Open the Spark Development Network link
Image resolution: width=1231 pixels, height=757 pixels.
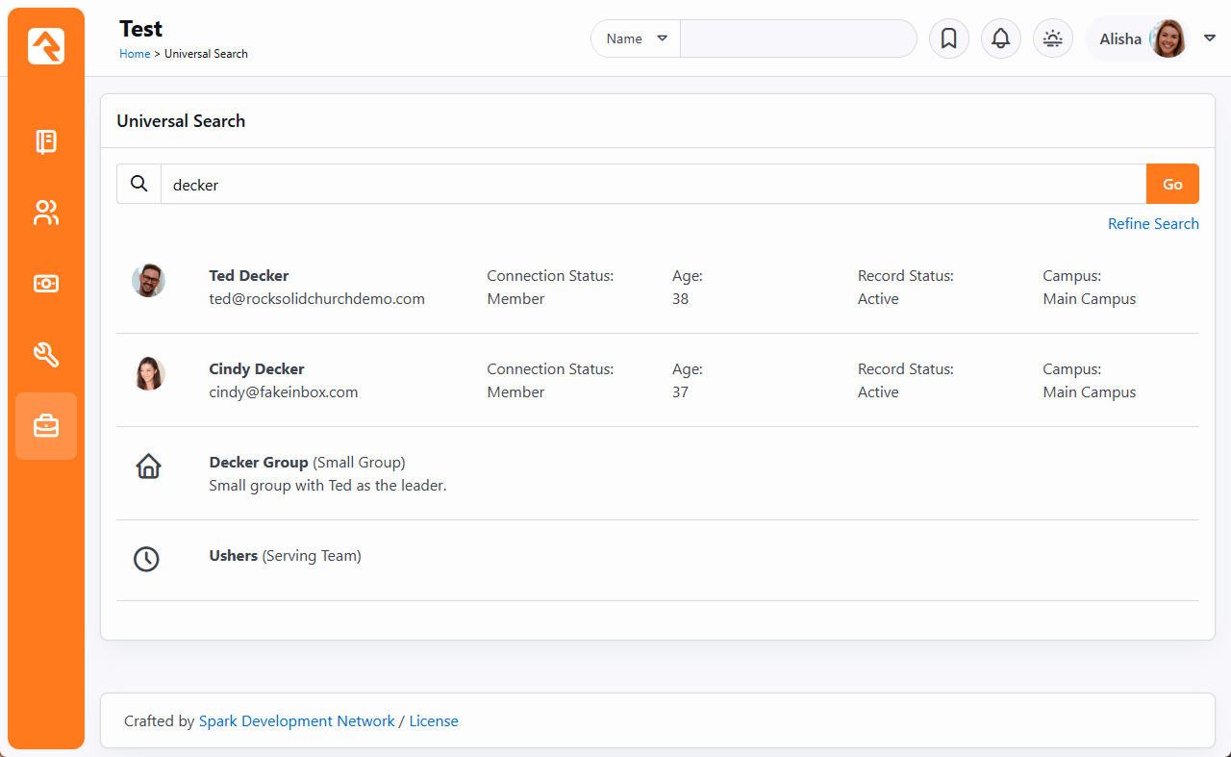point(296,721)
